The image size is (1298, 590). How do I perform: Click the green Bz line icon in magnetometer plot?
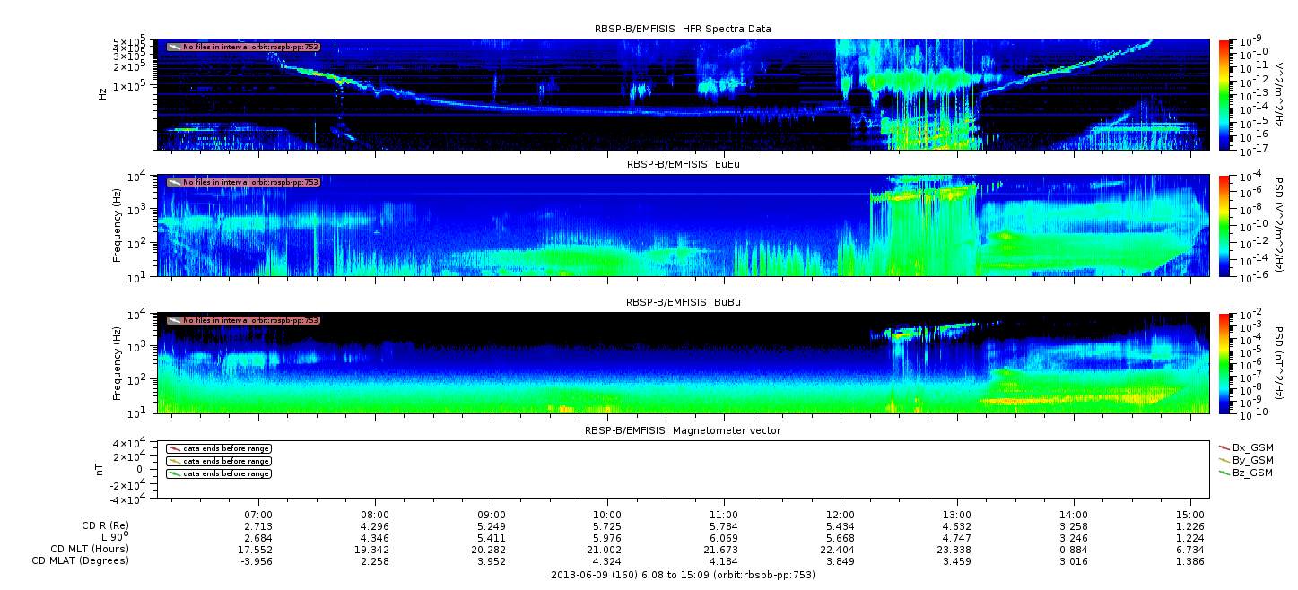[x=174, y=473]
